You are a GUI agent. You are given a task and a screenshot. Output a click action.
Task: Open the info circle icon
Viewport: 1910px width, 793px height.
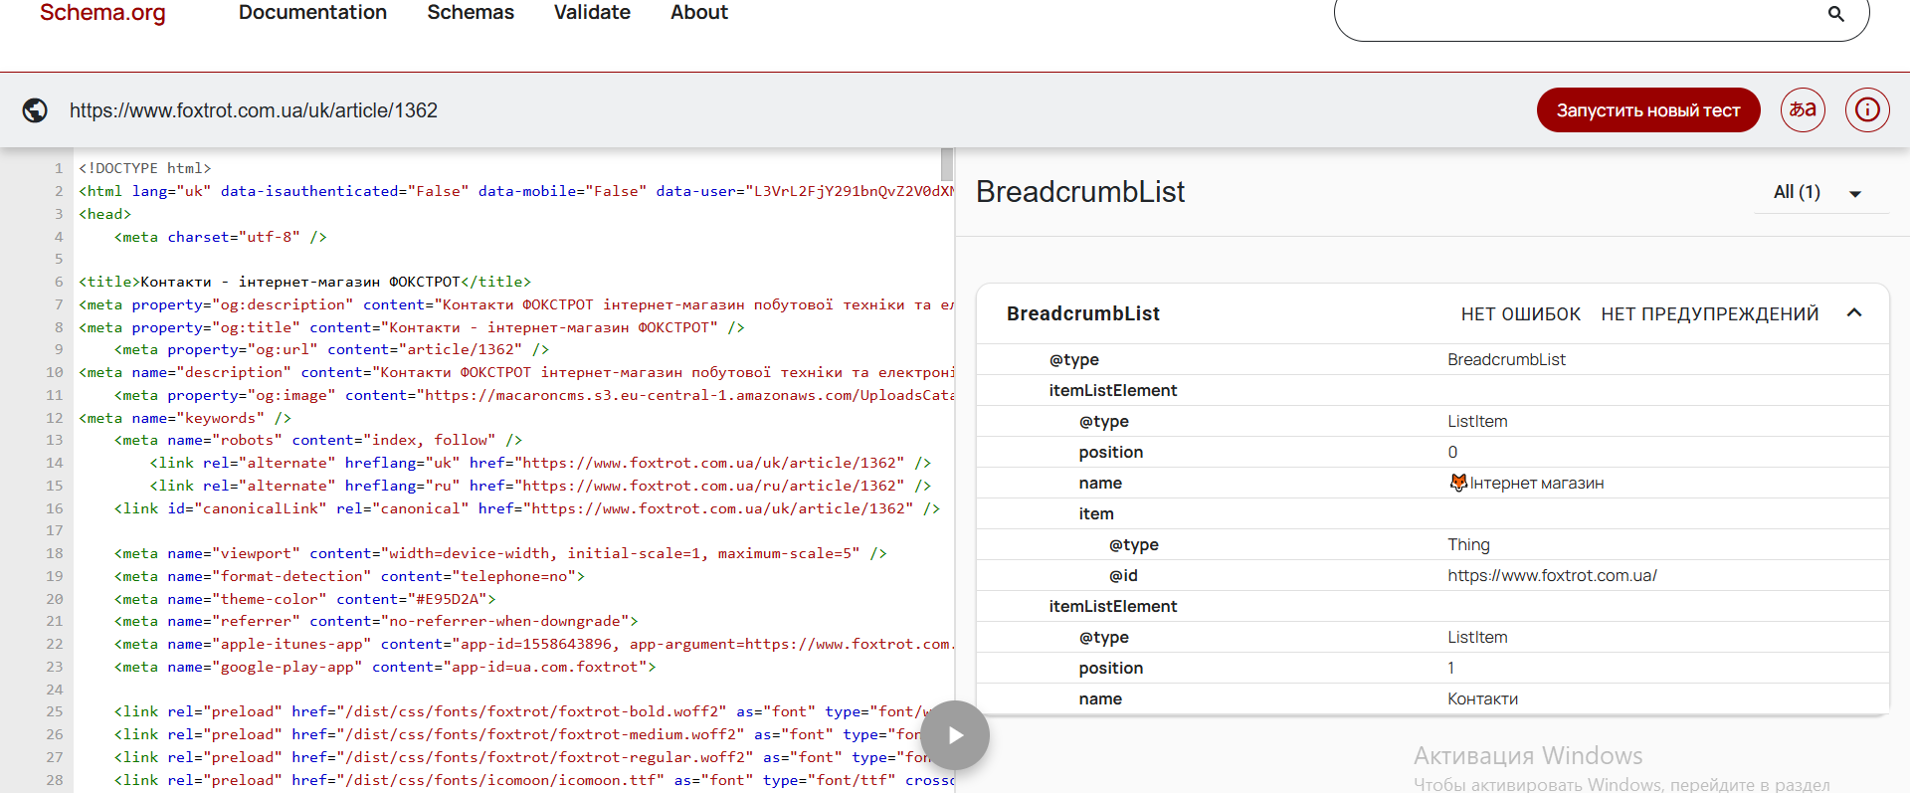pos(1867,109)
